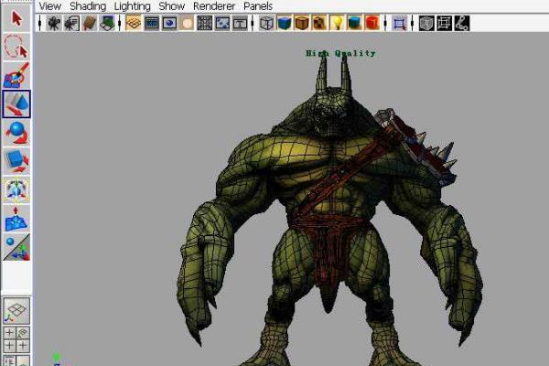Screen dimensions: 549x366
Task: Enable Smooth Shade All blue cube
Action: [x=285, y=24]
